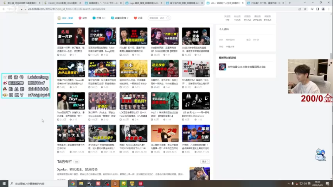Image resolution: width=333 pixels, height=187 pixels.
Task: Open Chrome from the taskbar
Action: [72, 184]
